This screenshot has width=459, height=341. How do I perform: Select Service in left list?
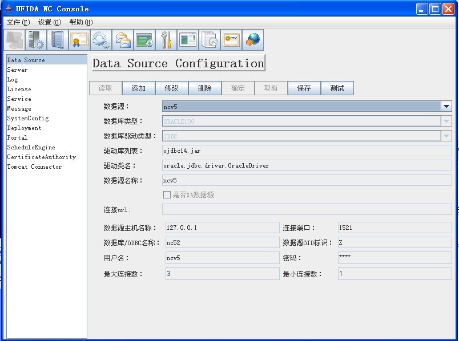(x=47, y=99)
